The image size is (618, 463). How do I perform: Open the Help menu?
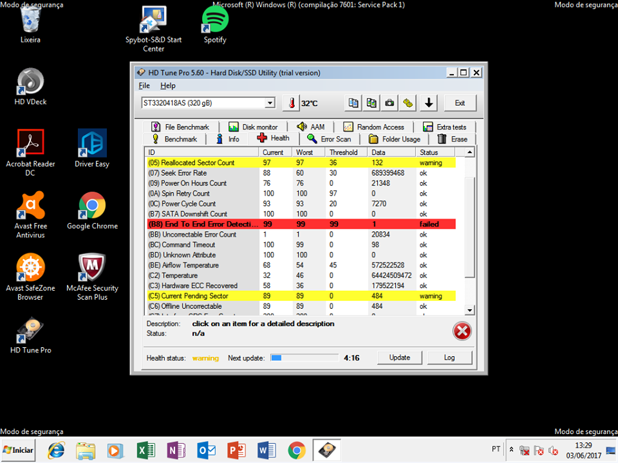click(x=167, y=86)
